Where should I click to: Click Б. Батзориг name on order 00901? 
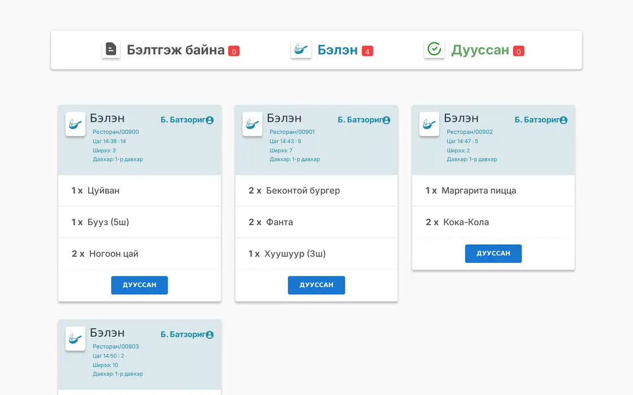[359, 120]
